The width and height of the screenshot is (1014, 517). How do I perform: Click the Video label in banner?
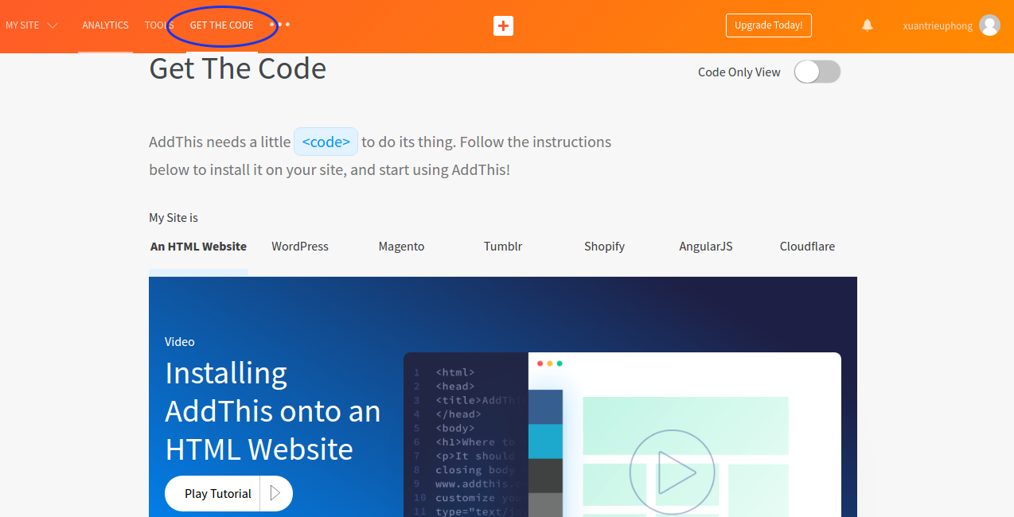click(x=180, y=341)
